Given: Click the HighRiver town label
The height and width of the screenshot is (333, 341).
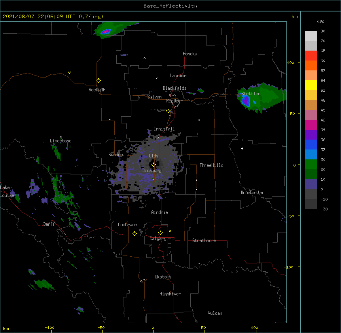Looking at the screenshot, I should [x=170, y=294].
